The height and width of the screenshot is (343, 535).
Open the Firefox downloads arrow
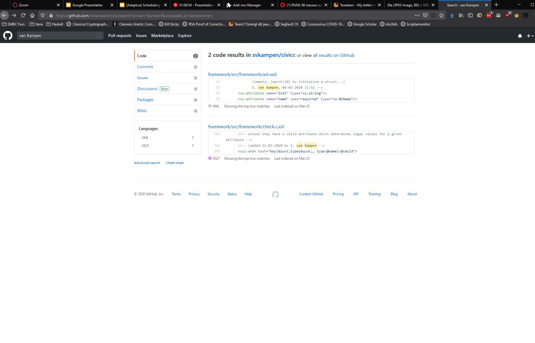pos(452,15)
